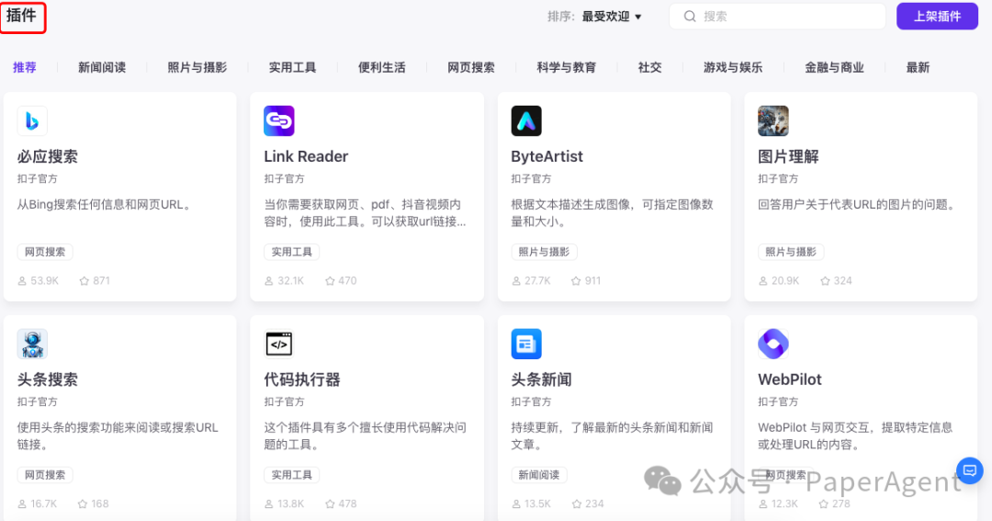The height and width of the screenshot is (521, 992).
Task: Click the 新闻阅读 tag on 头条新闻 card
Action: point(539,475)
